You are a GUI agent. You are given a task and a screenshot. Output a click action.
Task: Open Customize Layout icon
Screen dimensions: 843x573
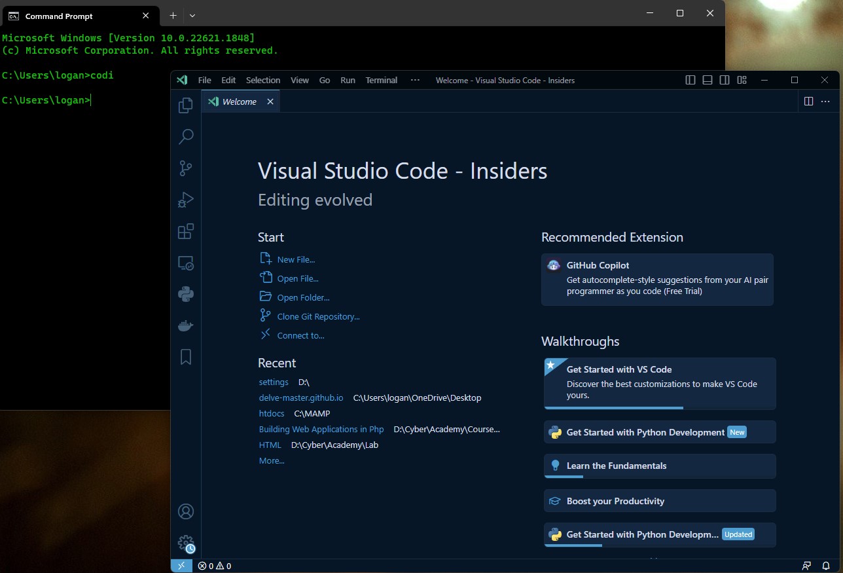[742, 80]
